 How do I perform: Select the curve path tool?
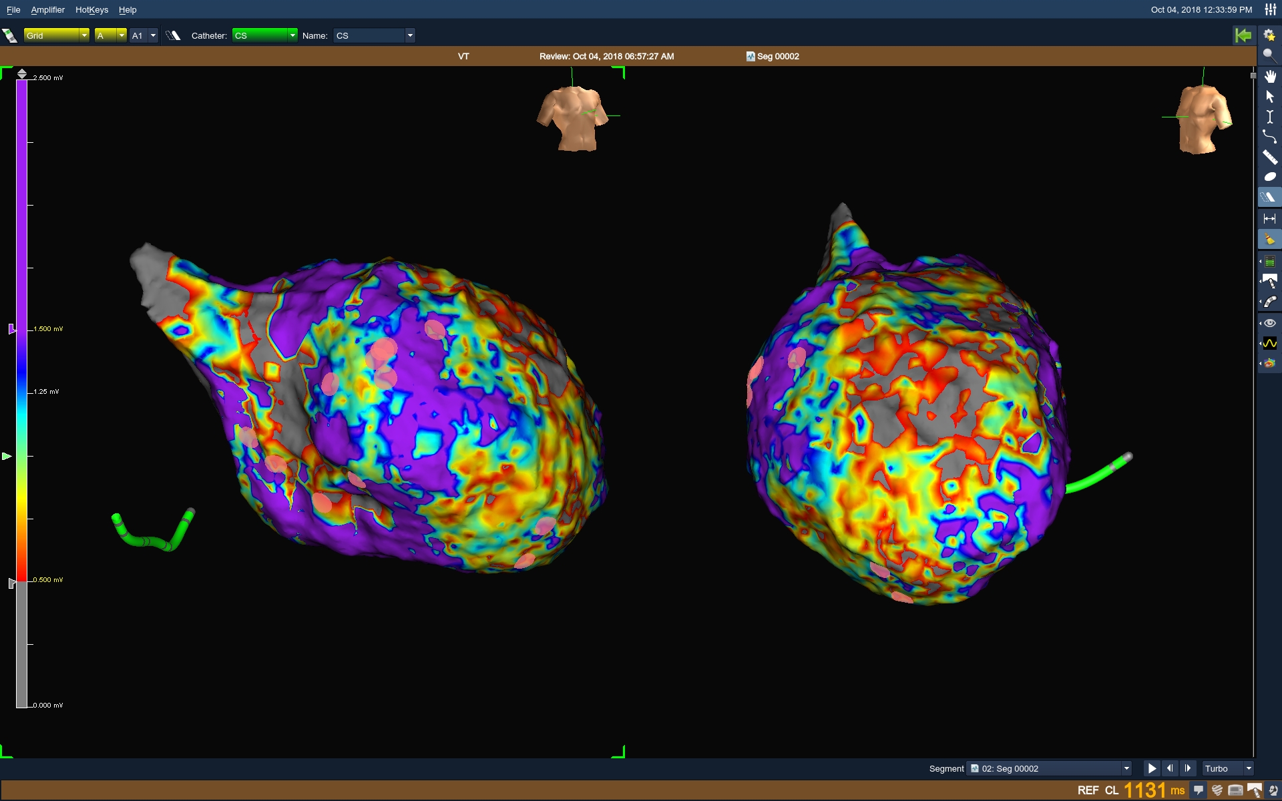[1269, 137]
